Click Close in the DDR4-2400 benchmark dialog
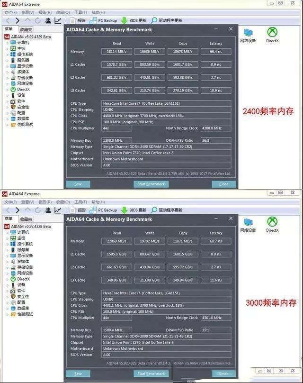The image size is (303, 383). pyautogui.click(x=224, y=184)
